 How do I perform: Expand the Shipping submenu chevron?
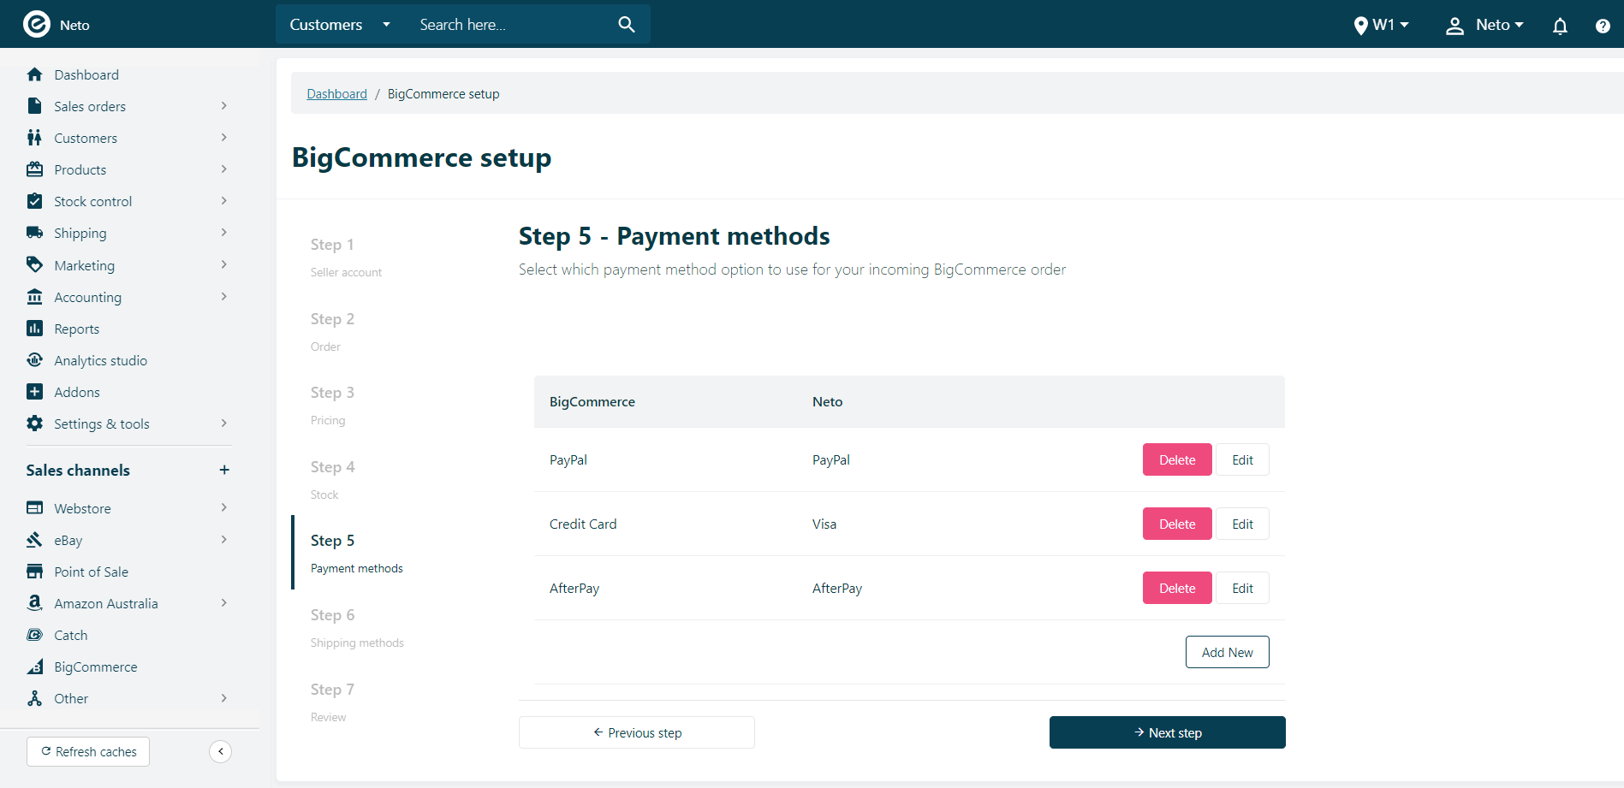click(224, 233)
